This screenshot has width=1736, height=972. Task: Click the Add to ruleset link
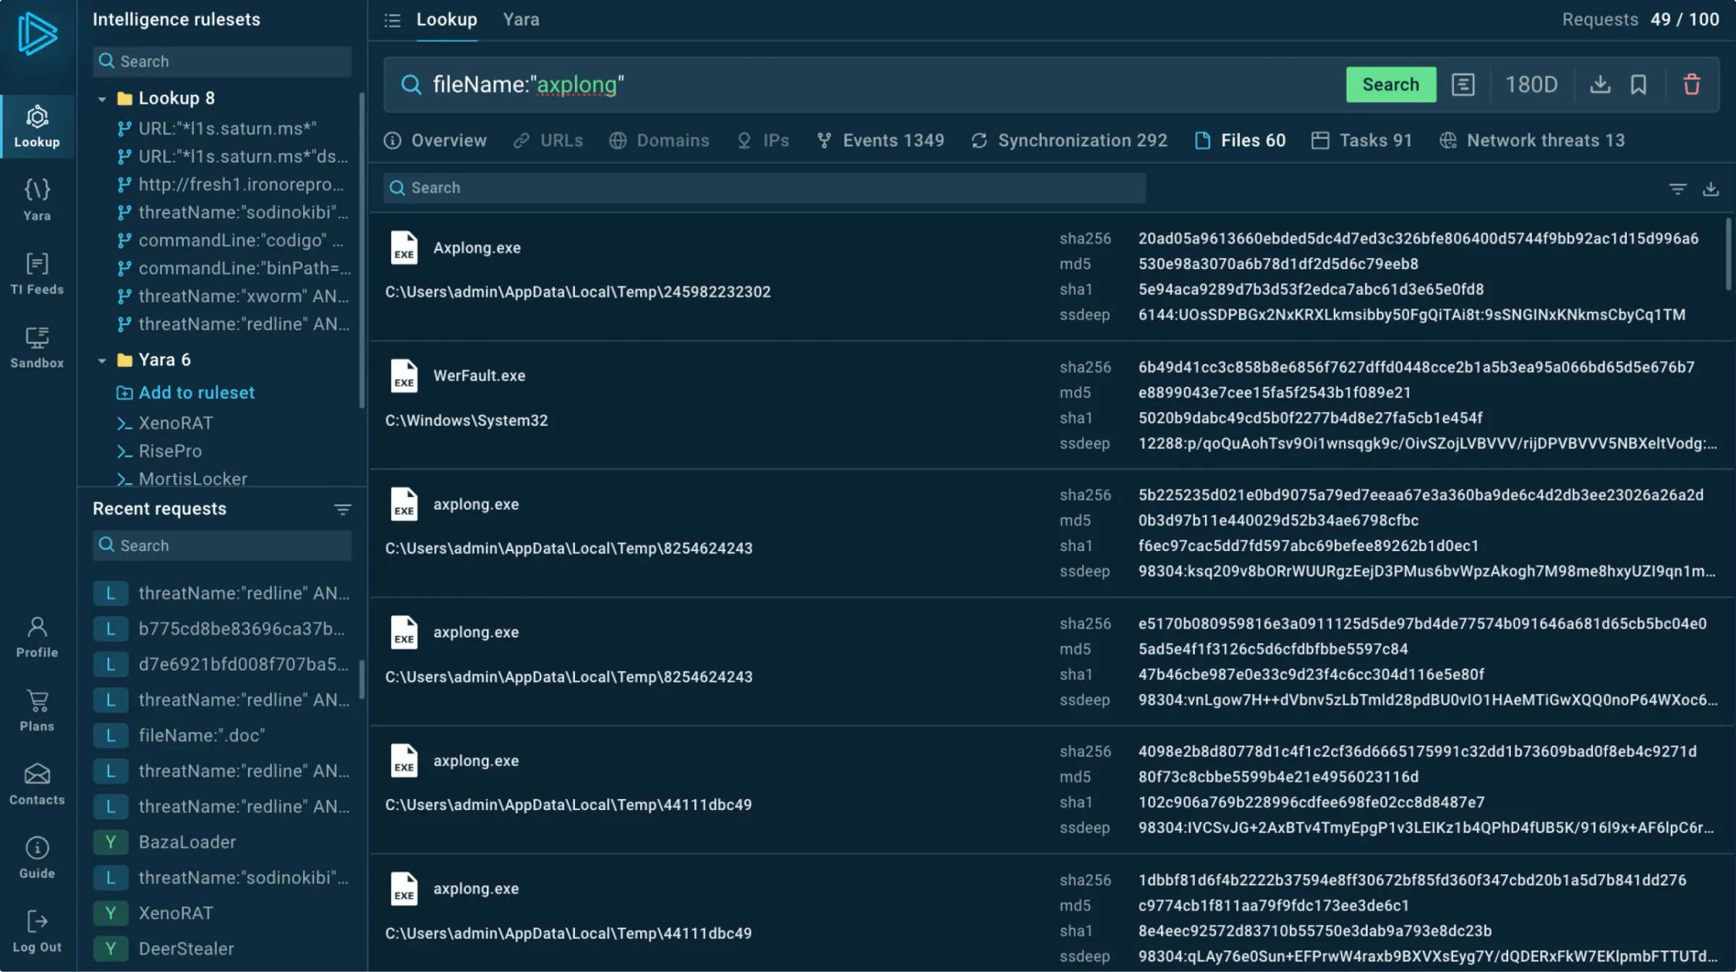pos(196,393)
